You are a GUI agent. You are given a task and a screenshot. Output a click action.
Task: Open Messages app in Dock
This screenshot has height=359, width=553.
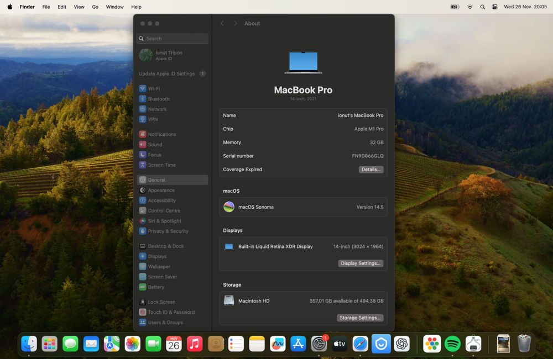pyautogui.click(x=71, y=344)
